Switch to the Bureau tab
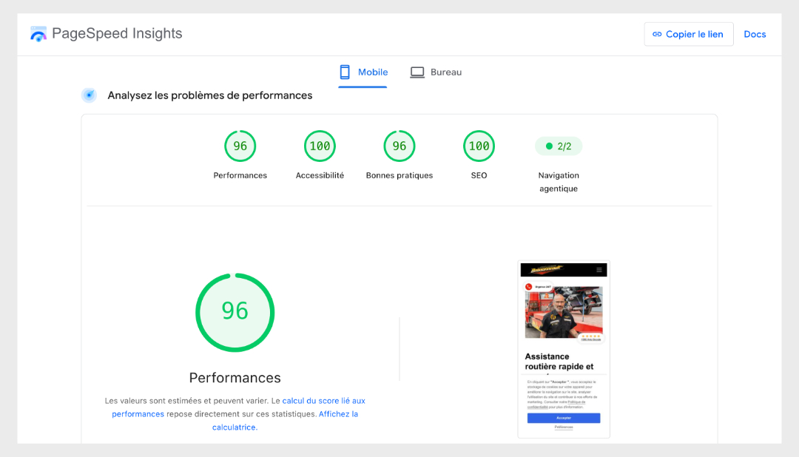 pos(436,72)
